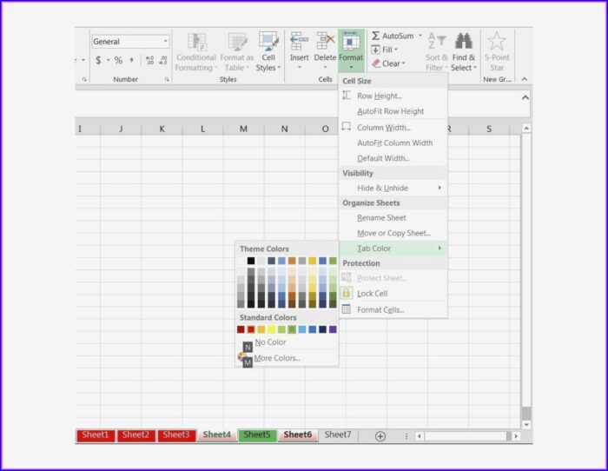This screenshot has width=608, height=471.
Task: Switch to the Sheet3 tab
Action: pos(176,435)
